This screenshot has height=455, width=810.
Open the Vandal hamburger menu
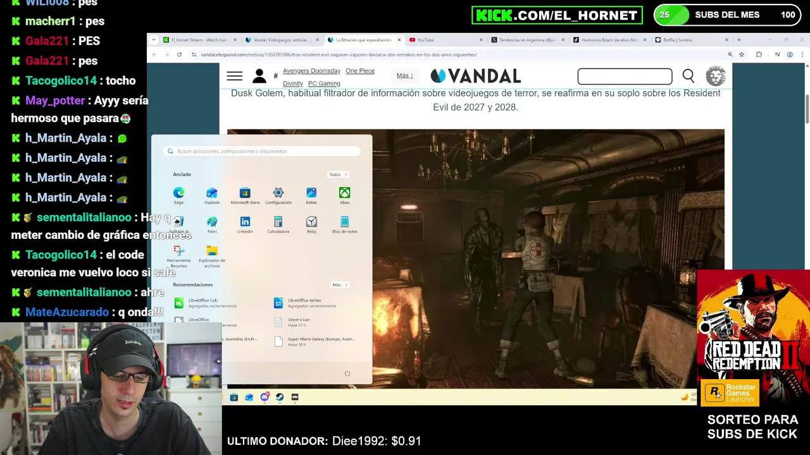[x=235, y=76]
